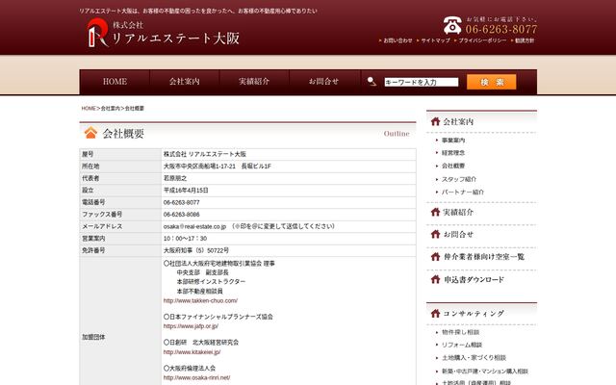Open the 勧誘方針 header link
The width and height of the screenshot is (616, 385).
[x=525, y=40]
